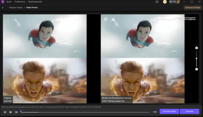Open the shopping cart store icon

coord(165,2)
